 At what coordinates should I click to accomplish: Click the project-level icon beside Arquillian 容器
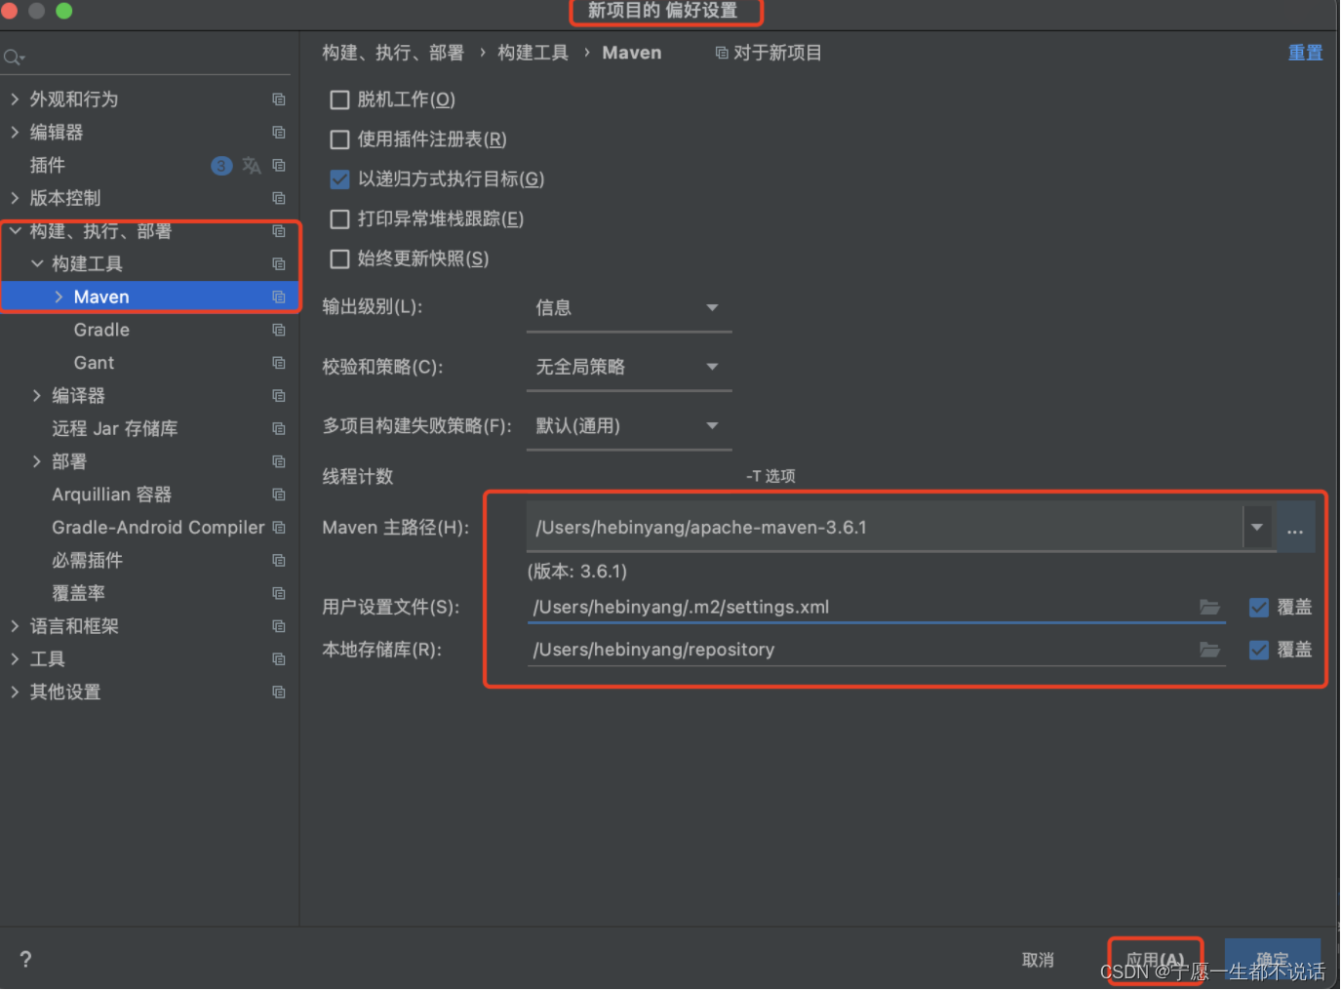(279, 495)
